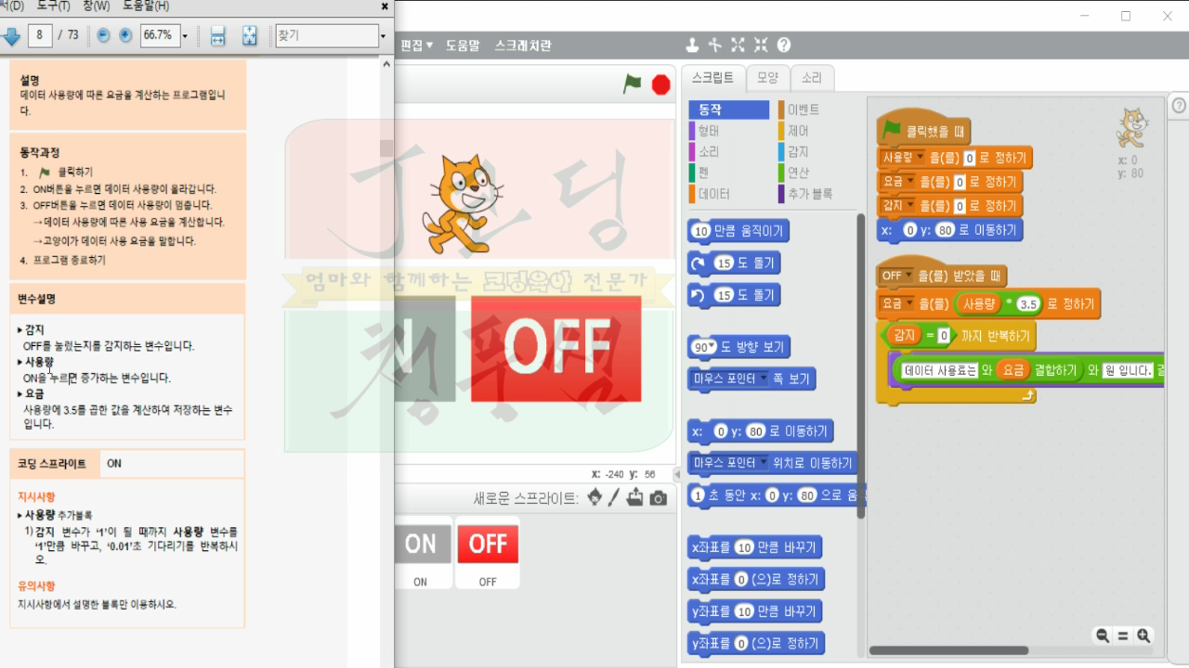
Task: Upload a sprite from file icon
Action: [635, 498]
